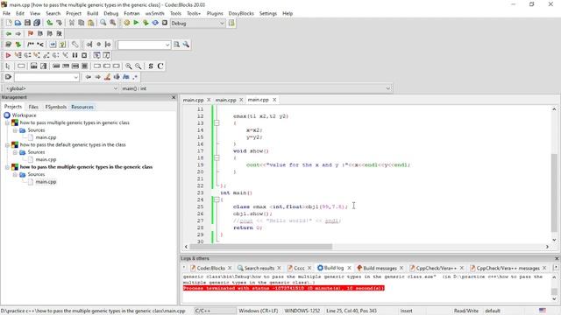561x315 pixels.
Task: Clear all bookmarks icon
Action: 60,33
